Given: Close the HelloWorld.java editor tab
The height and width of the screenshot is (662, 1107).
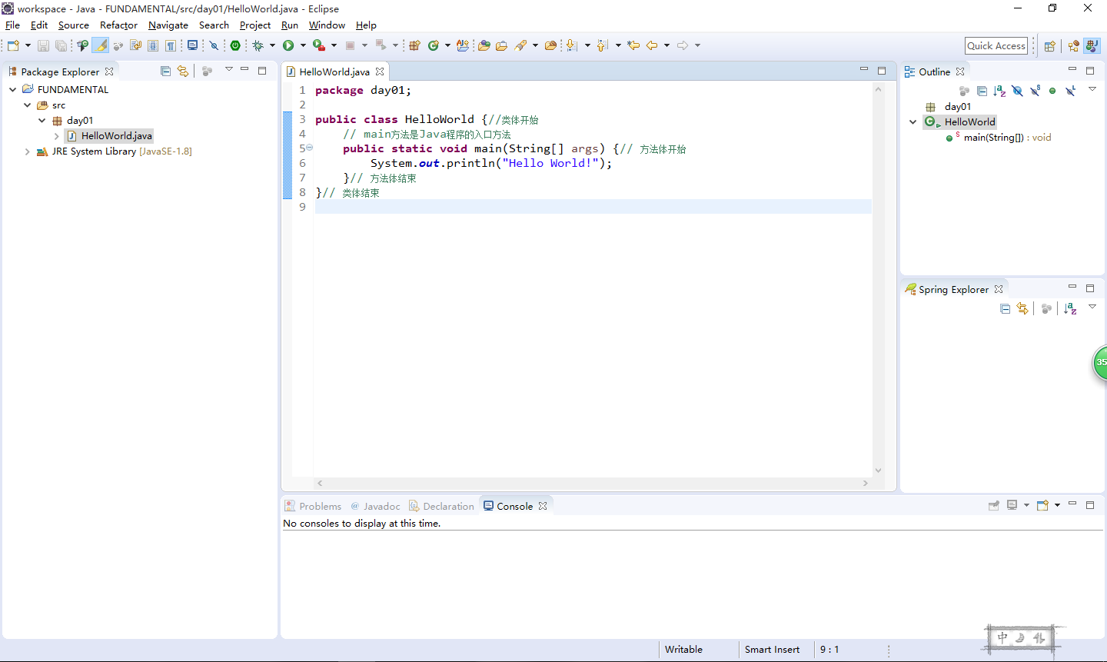Looking at the screenshot, I should click(380, 72).
